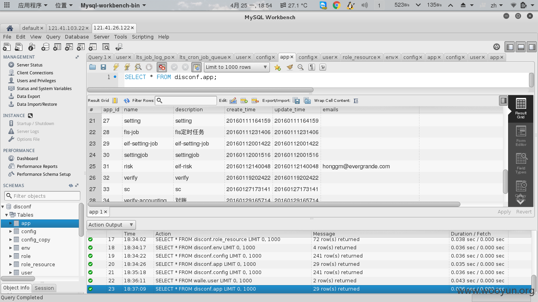Screen dimensions: 538x302
Task: Toggle result side panel button
Action: (x=503, y=101)
